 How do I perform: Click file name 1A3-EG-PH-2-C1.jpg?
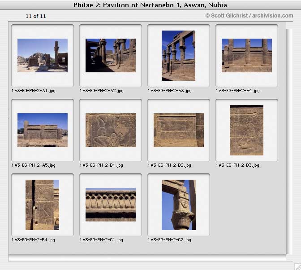coord(101,240)
